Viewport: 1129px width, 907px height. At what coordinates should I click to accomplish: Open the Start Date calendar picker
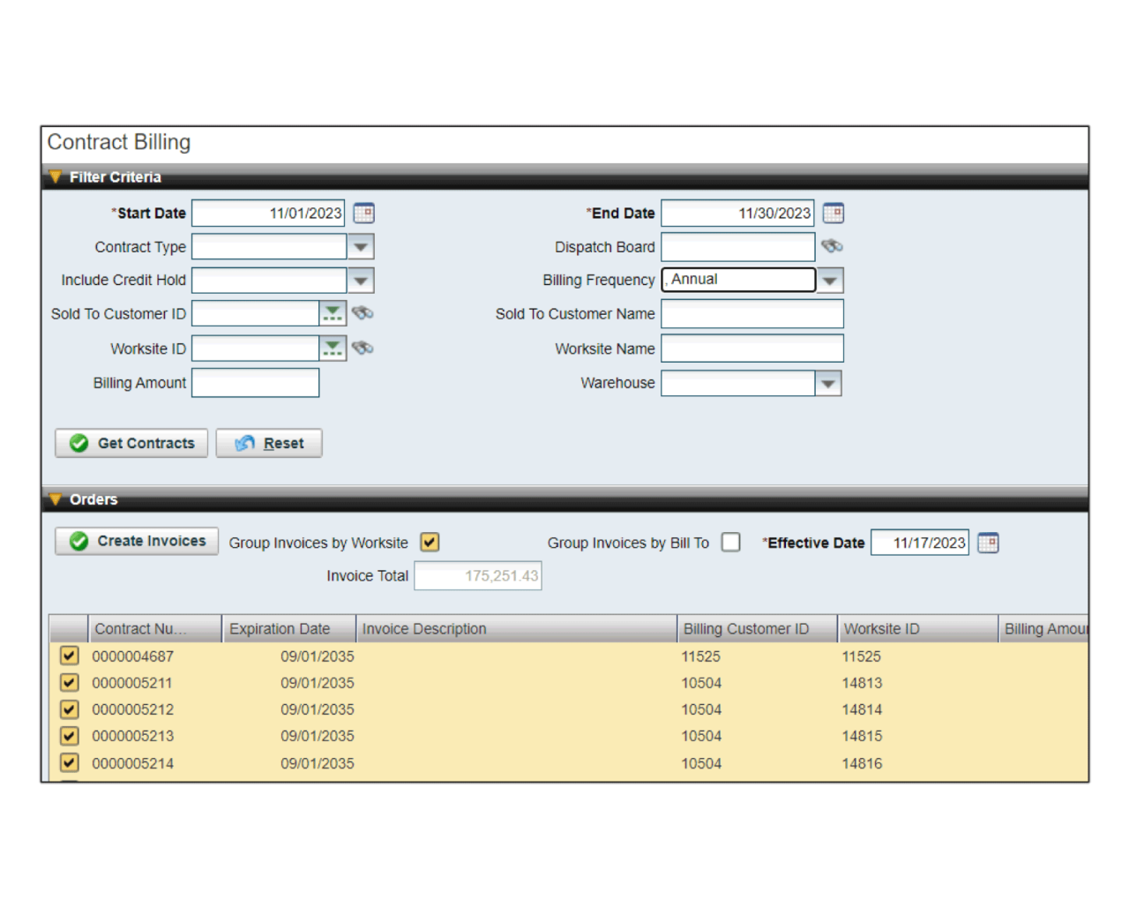coord(363,214)
